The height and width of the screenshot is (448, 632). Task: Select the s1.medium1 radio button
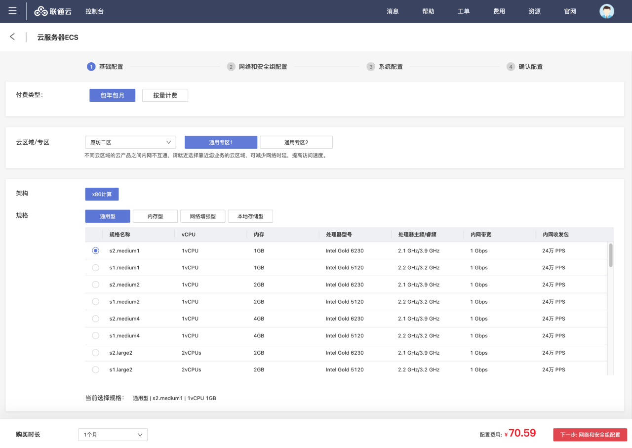95,268
